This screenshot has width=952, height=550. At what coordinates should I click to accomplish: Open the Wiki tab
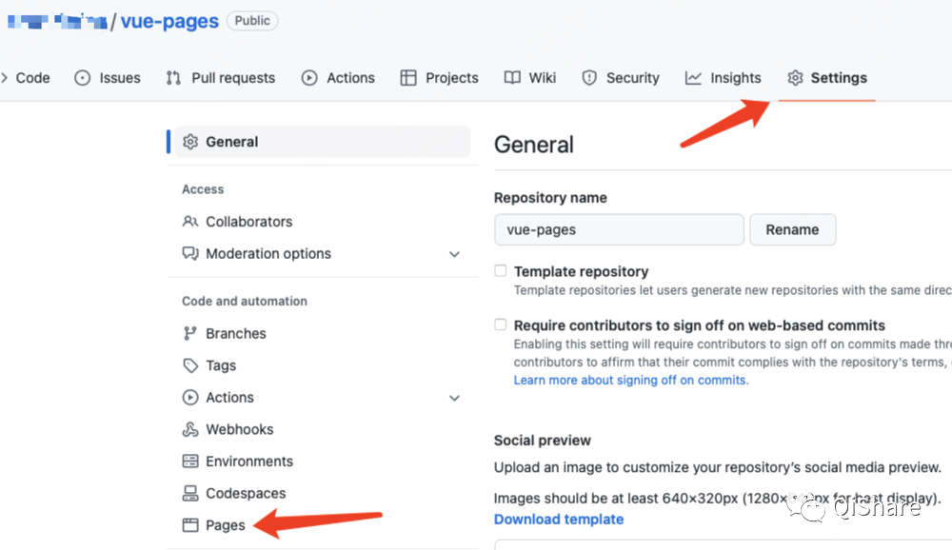coord(530,78)
